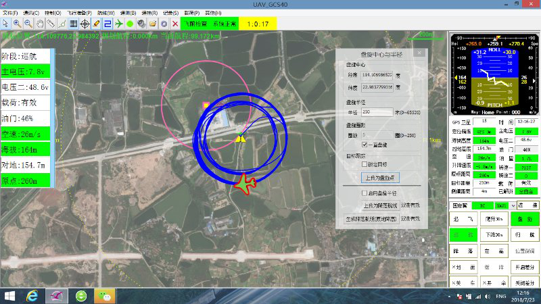This screenshot has height=304, width=541.
Task: Open Internet Explorer from the taskbar
Action: 31,296
